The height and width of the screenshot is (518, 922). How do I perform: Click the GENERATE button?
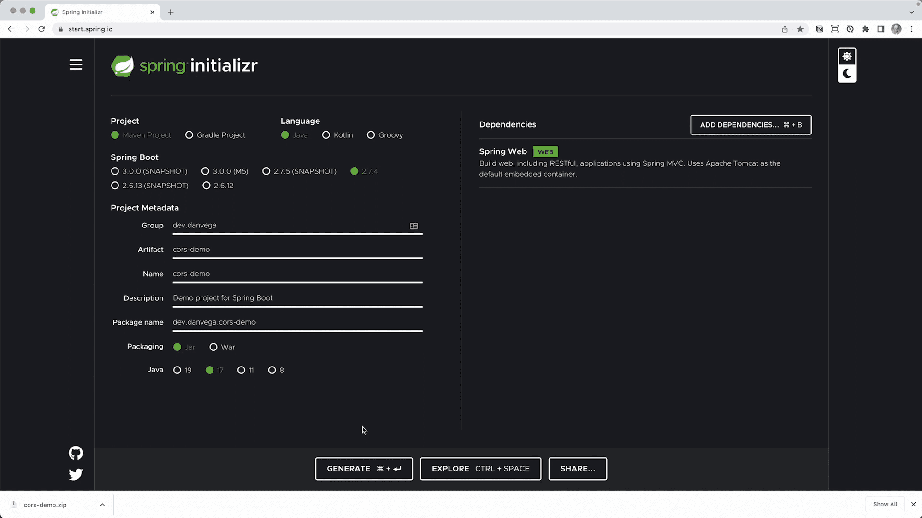point(364,469)
